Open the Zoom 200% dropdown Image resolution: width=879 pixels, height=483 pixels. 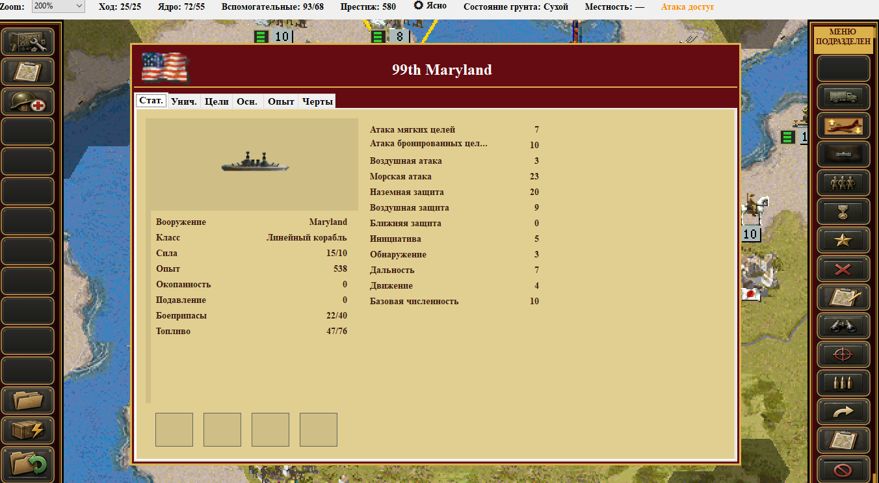[x=58, y=7]
